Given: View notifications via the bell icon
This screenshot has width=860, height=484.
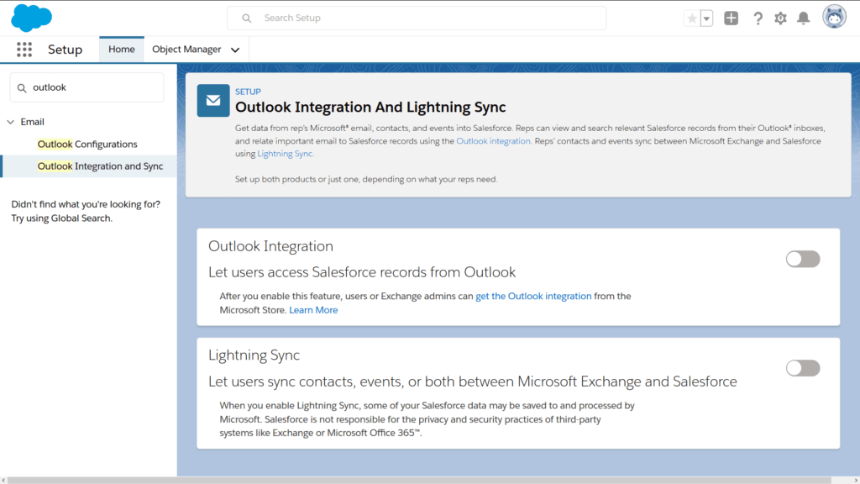Looking at the screenshot, I should pyautogui.click(x=804, y=18).
